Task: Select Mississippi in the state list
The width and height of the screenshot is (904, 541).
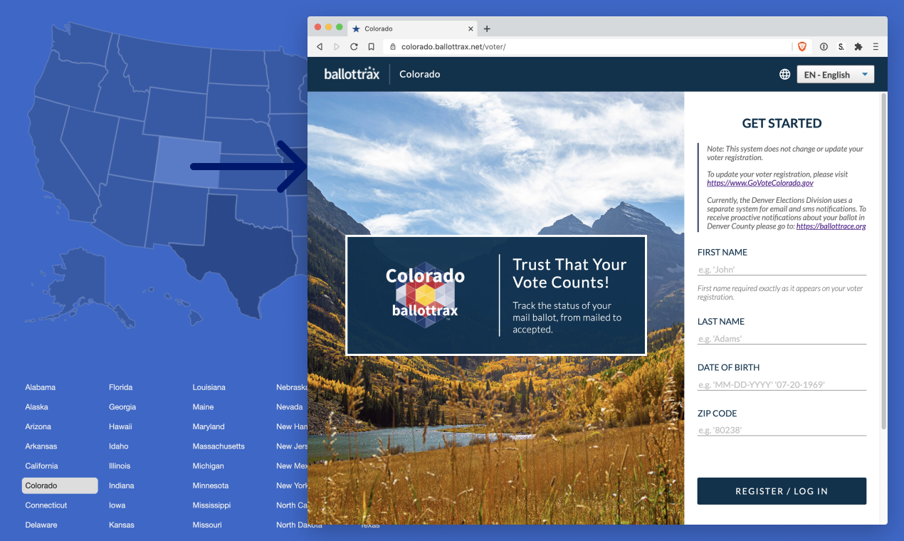Action: (x=211, y=505)
